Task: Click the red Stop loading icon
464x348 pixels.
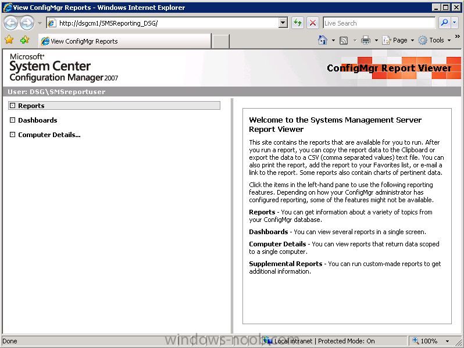Action: click(312, 23)
